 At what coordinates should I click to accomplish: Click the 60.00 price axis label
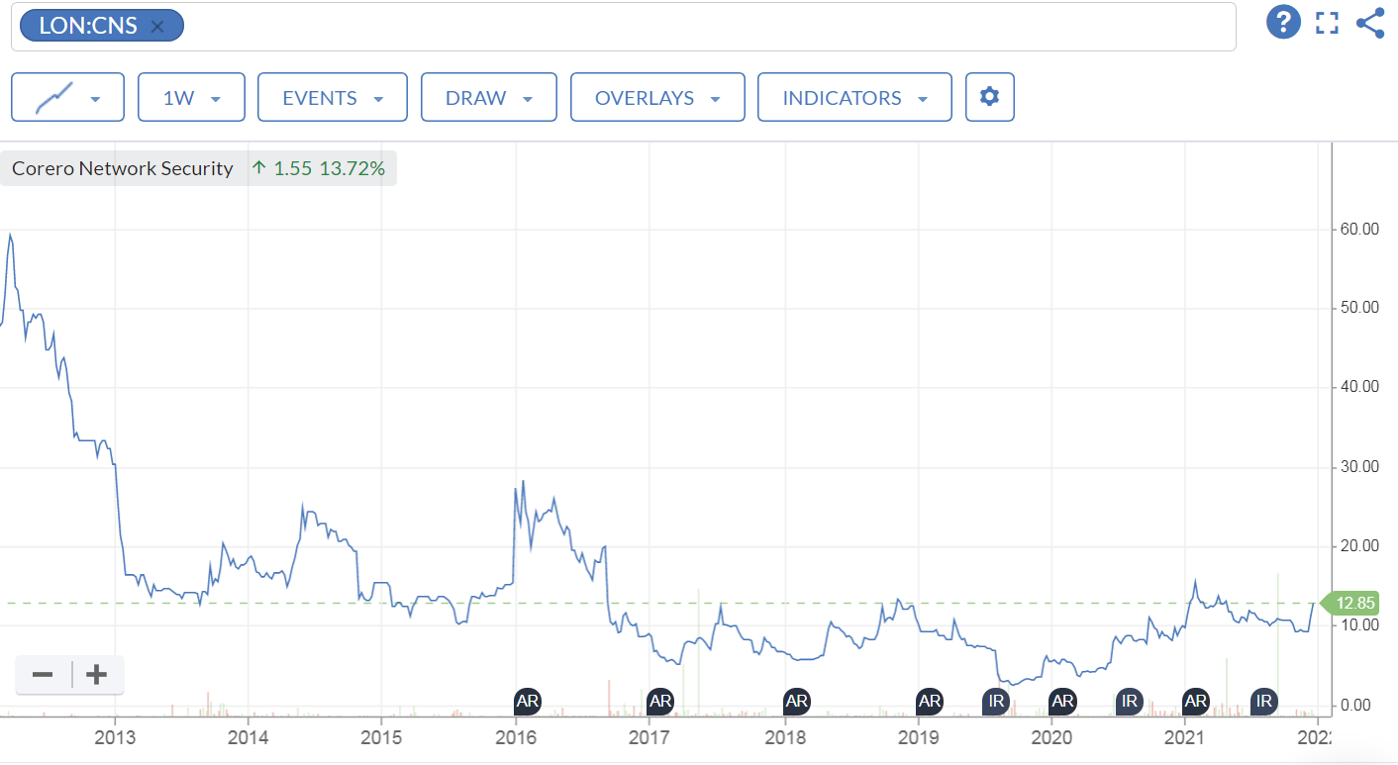pyautogui.click(x=1357, y=229)
